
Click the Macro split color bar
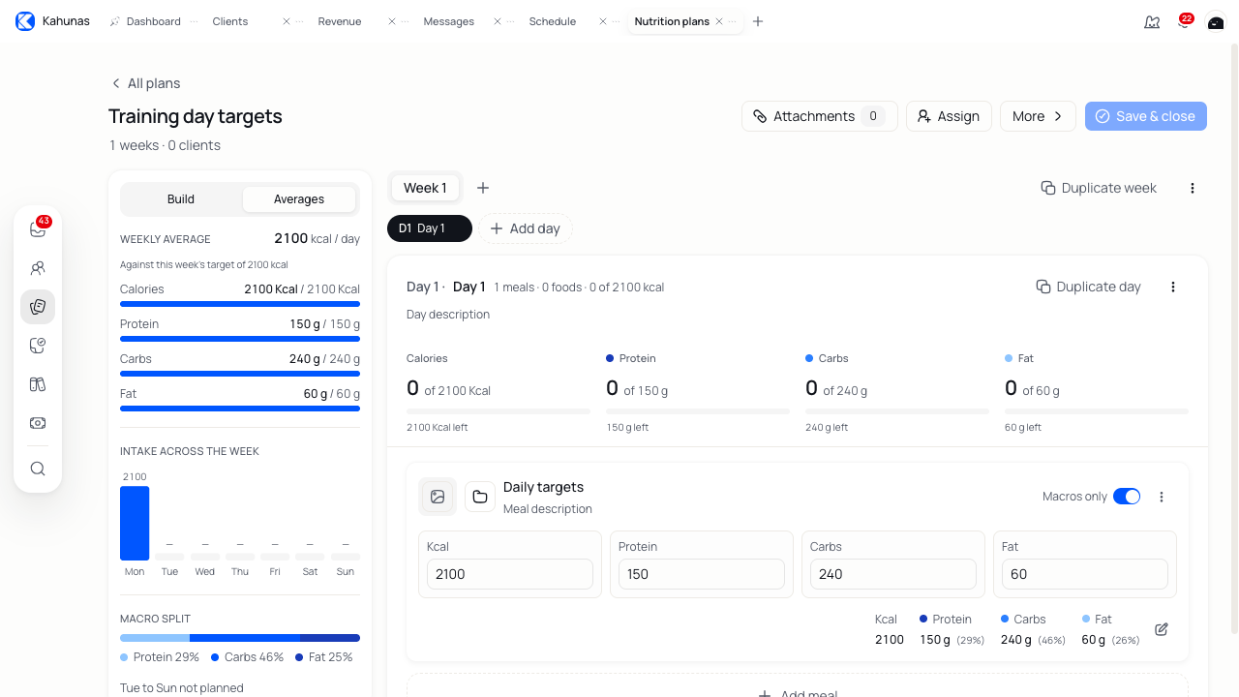240,638
